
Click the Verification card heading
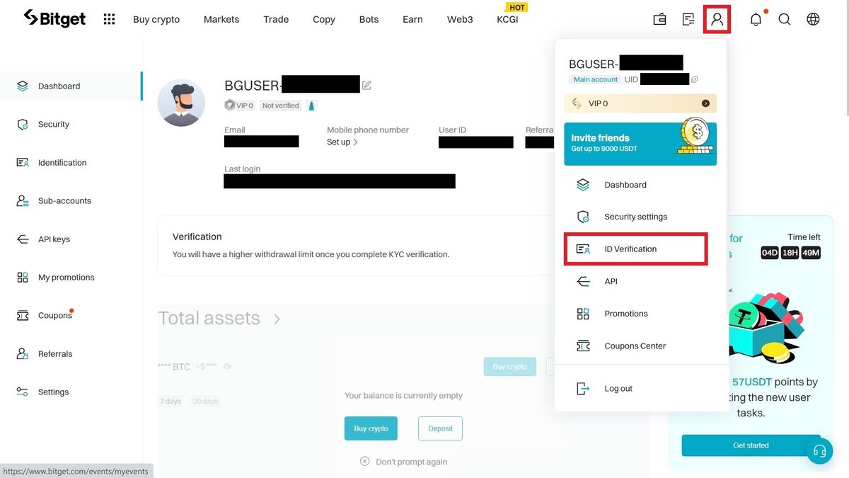pos(197,237)
